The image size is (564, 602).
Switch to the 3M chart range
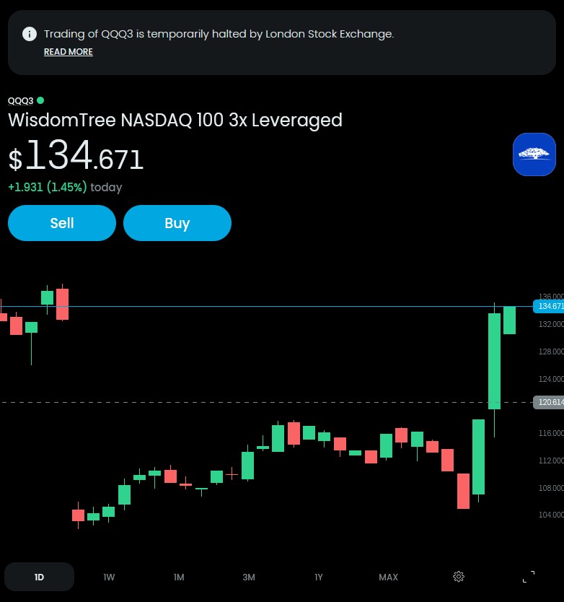click(249, 577)
